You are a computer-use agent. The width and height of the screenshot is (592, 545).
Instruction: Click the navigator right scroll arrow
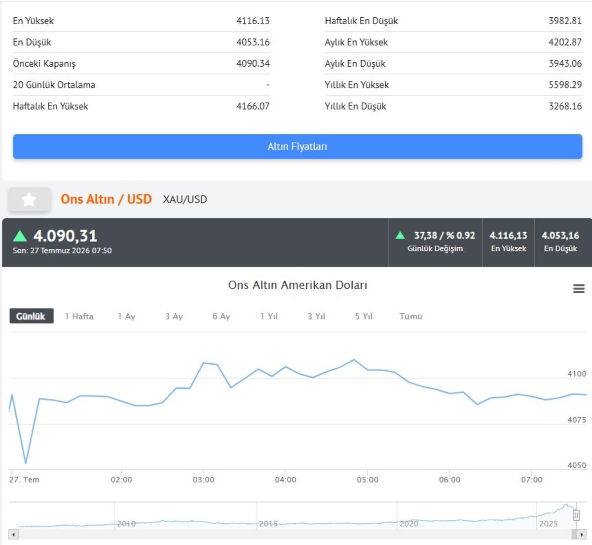tap(582, 534)
